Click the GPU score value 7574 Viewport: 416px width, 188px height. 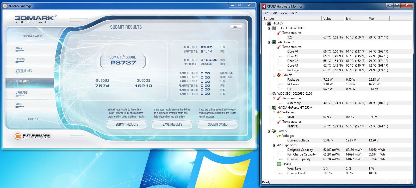102,86
